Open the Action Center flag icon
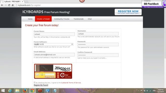 click(x=141, y=91)
